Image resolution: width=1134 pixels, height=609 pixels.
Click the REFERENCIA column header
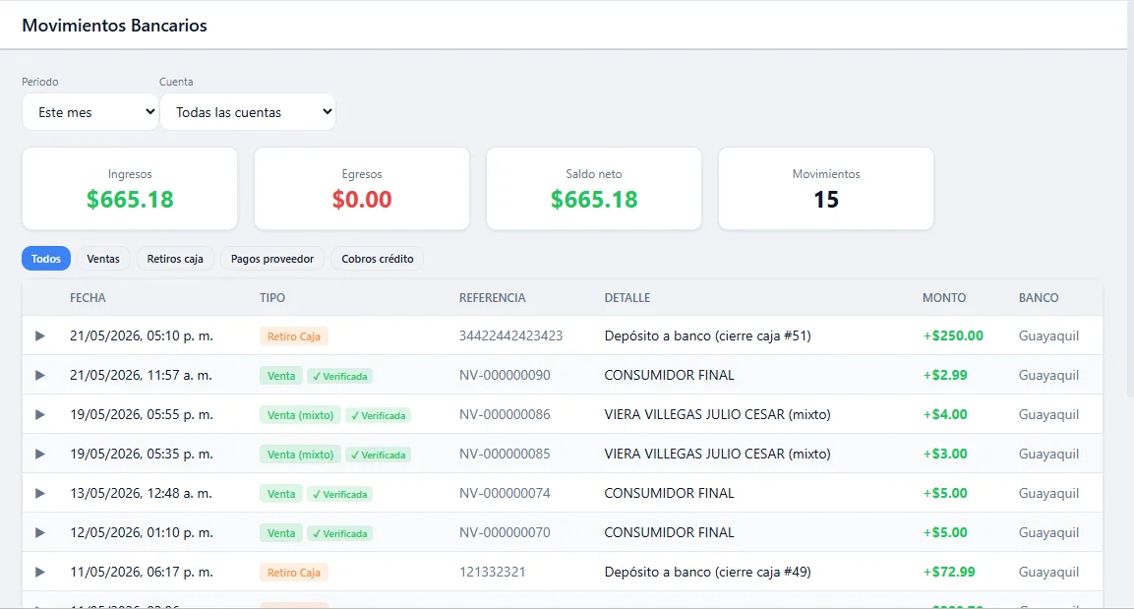(x=493, y=298)
